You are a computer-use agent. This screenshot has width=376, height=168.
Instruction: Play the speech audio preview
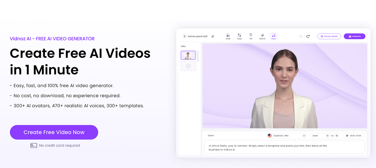[x=347, y=136]
